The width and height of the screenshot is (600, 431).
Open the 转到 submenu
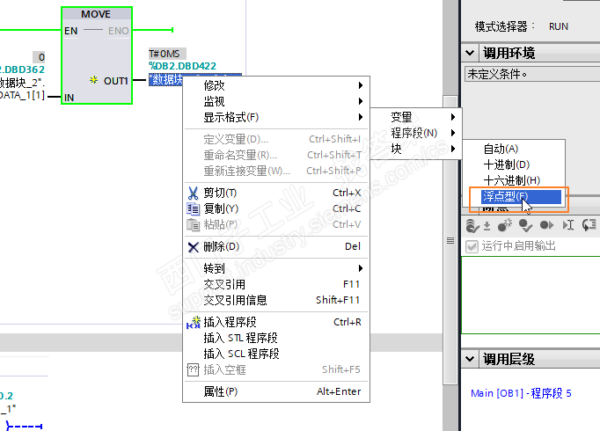click(276, 268)
